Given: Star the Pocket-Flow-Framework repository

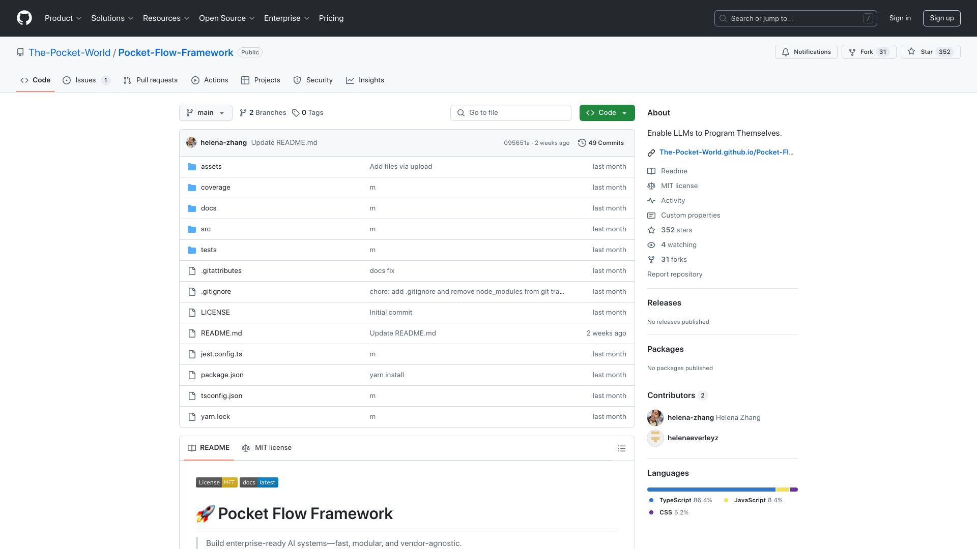Looking at the screenshot, I should click(x=931, y=52).
